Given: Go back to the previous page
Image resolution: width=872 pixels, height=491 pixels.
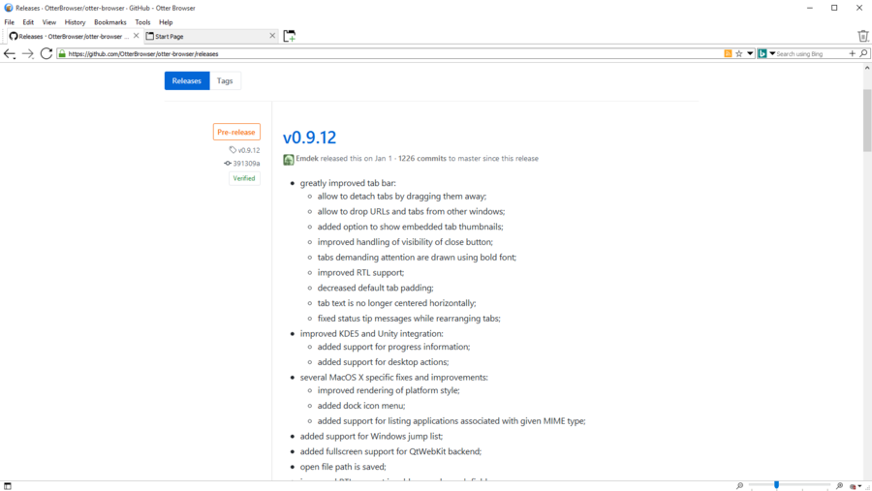Looking at the screenshot, I should [10, 54].
